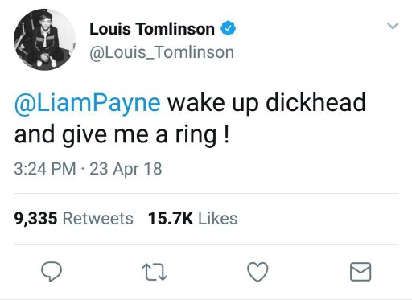Open the tweet options chevron menu
The image size is (412, 300).
(393, 26)
